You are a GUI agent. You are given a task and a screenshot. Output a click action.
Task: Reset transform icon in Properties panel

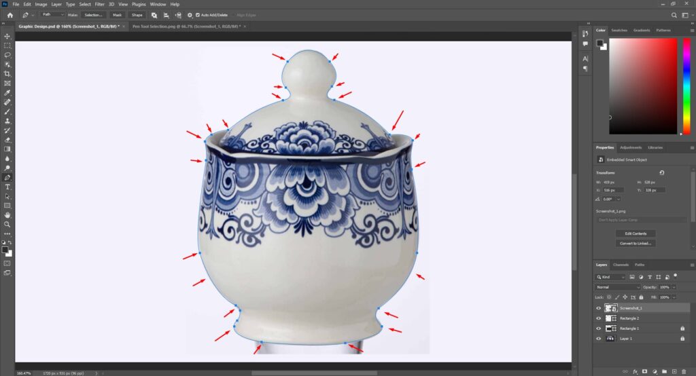coord(661,172)
